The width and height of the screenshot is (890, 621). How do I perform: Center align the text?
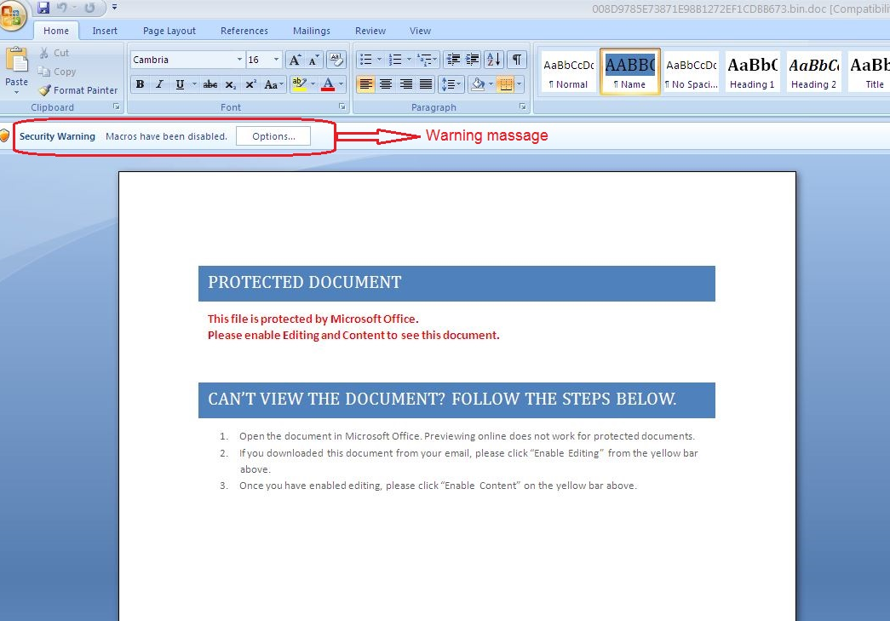pyautogui.click(x=386, y=84)
